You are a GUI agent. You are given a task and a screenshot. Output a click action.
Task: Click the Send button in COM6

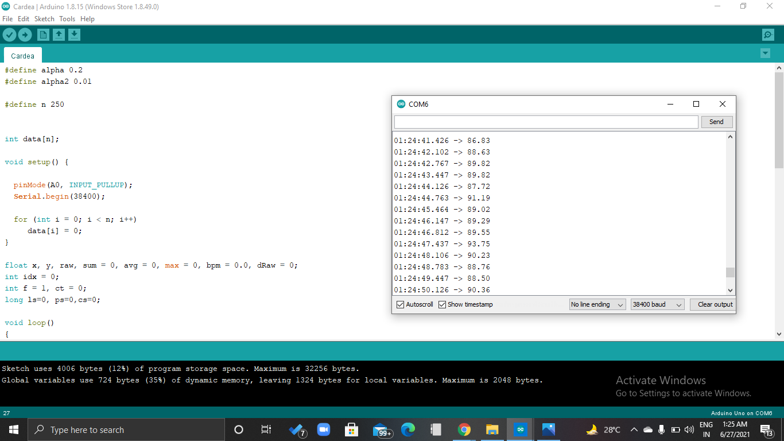tap(716, 122)
